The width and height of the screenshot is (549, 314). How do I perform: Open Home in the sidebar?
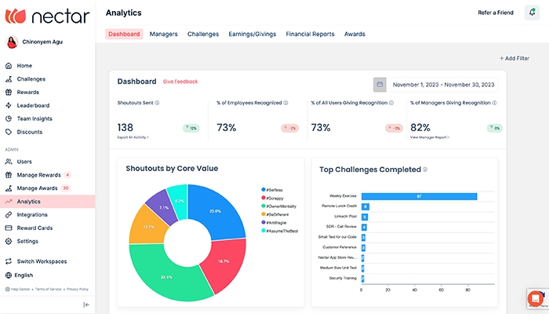pyautogui.click(x=24, y=65)
